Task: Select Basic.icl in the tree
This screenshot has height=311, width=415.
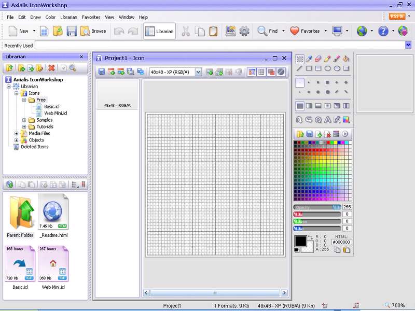Action: click(x=51, y=107)
